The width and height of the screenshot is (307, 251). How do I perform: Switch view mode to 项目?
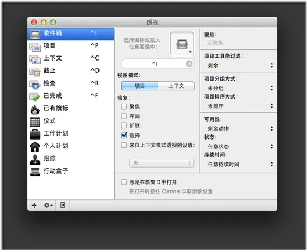(140, 86)
